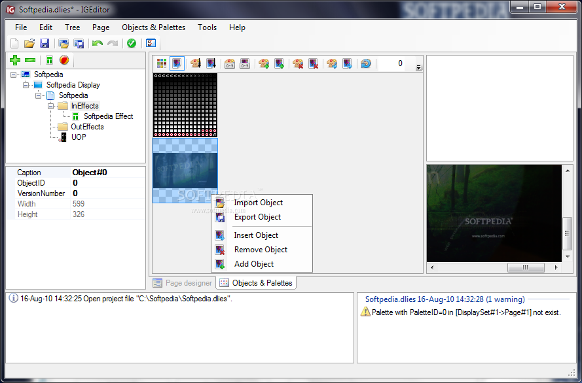Click the remove palette icon with red X

point(298,63)
